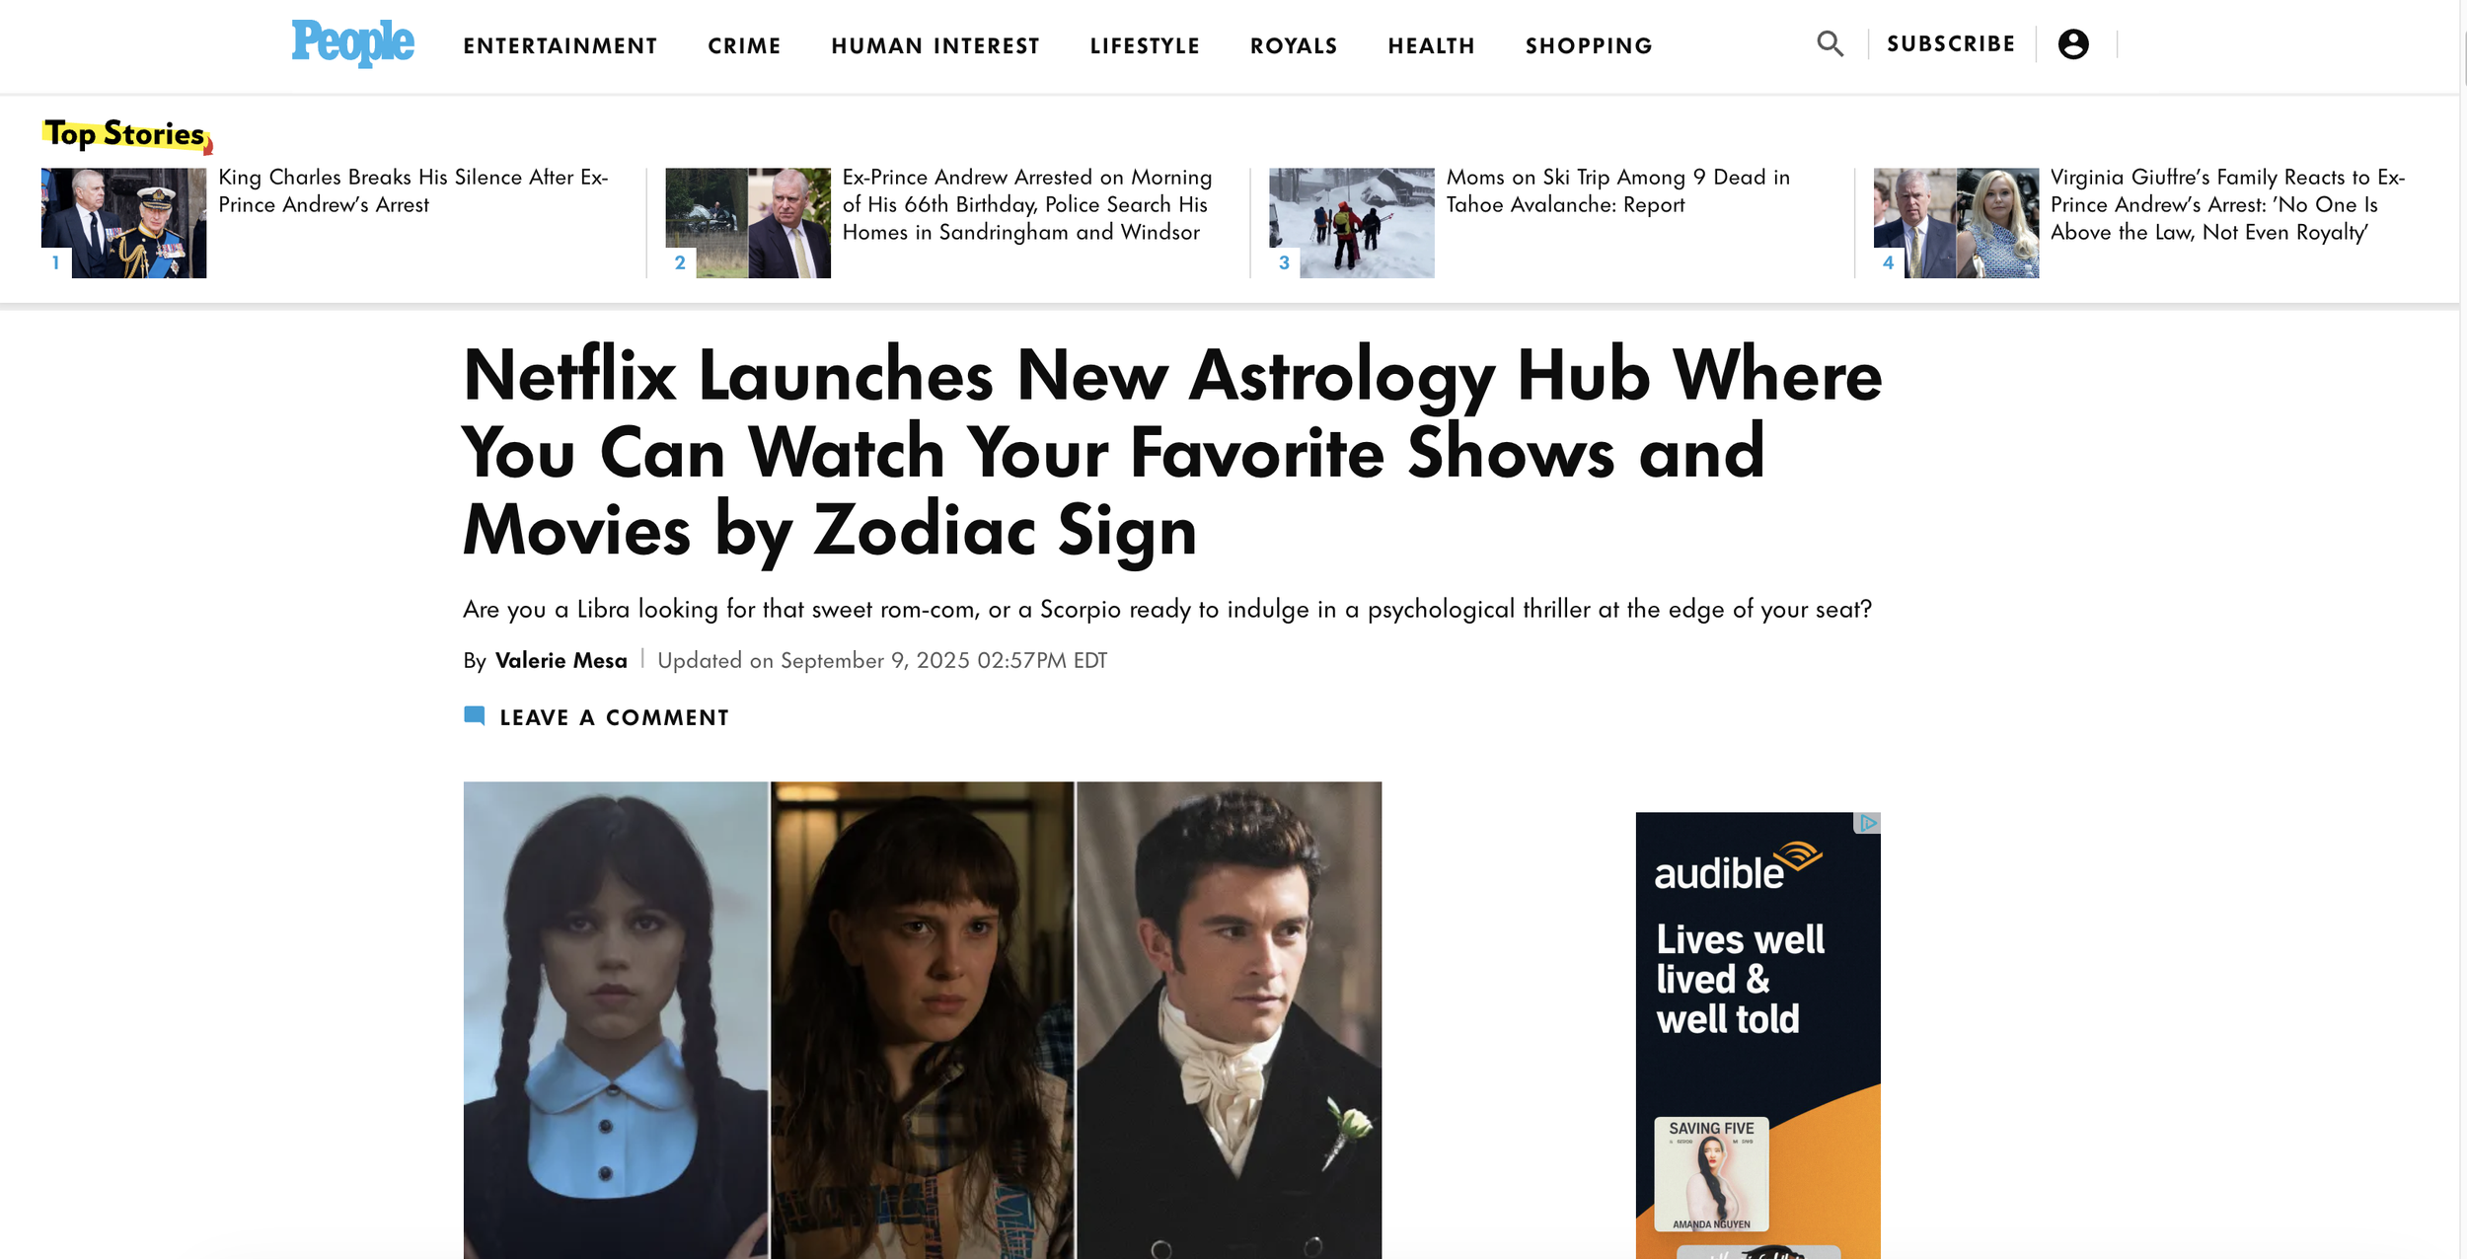Click Leave a Comment link
Image resolution: width=2467 pixels, height=1259 pixels.
(x=614, y=717)
